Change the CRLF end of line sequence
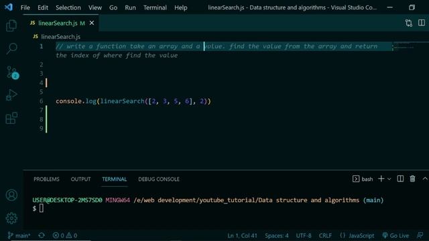Viewport: 429px width, 241px height. [x=325, y=236]
